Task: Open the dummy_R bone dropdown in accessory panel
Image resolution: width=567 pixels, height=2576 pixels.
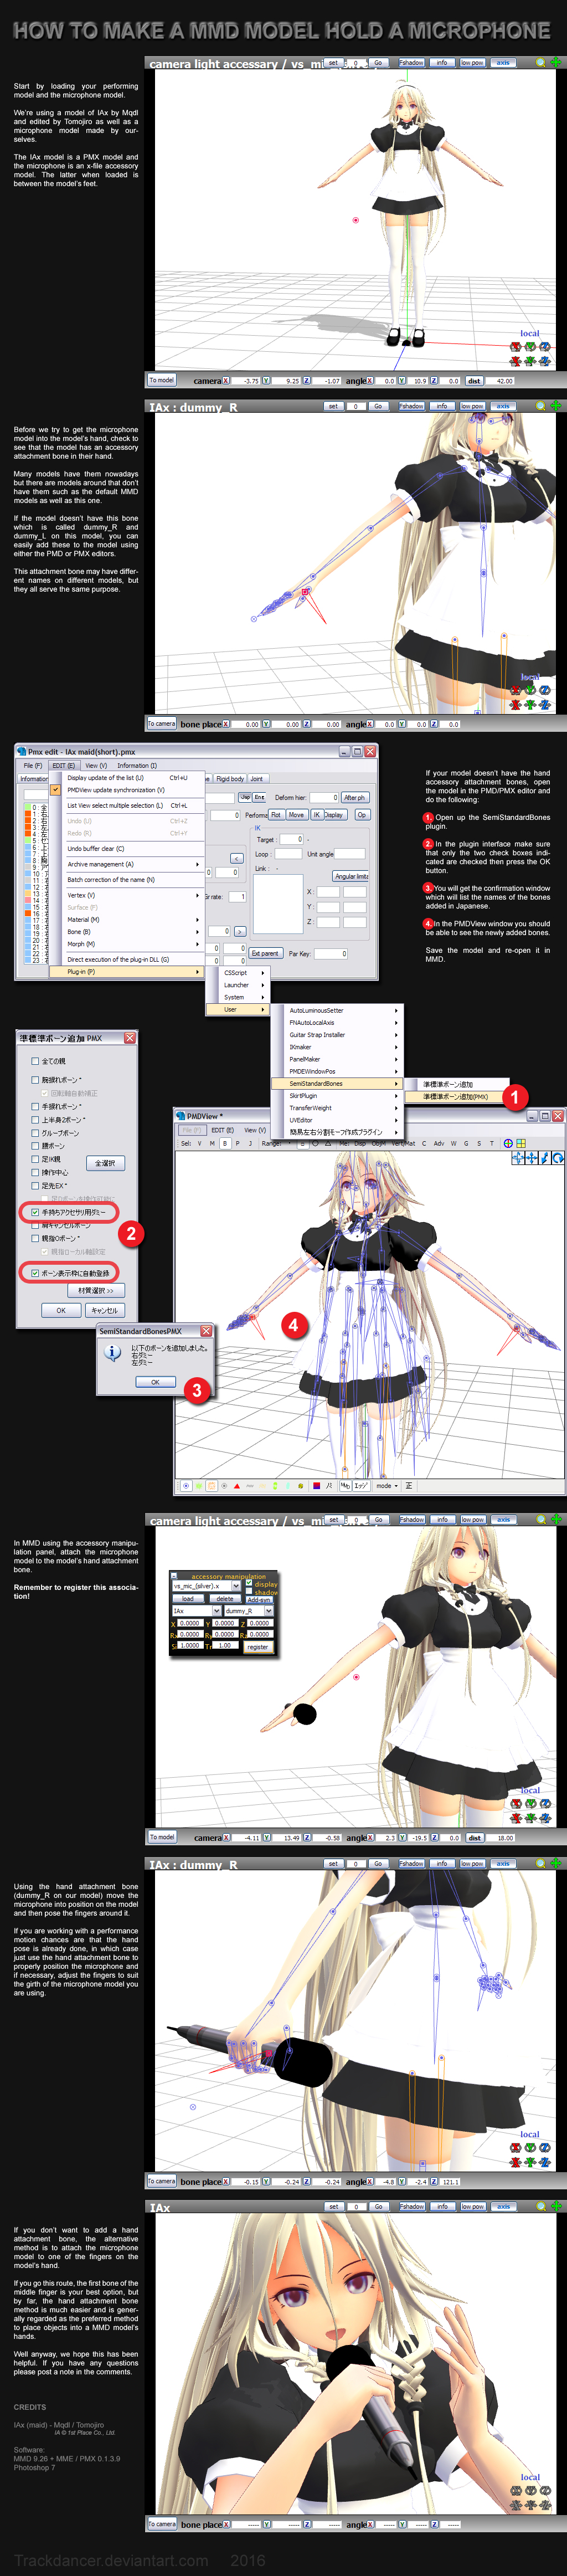Action: click(268, 1611)
